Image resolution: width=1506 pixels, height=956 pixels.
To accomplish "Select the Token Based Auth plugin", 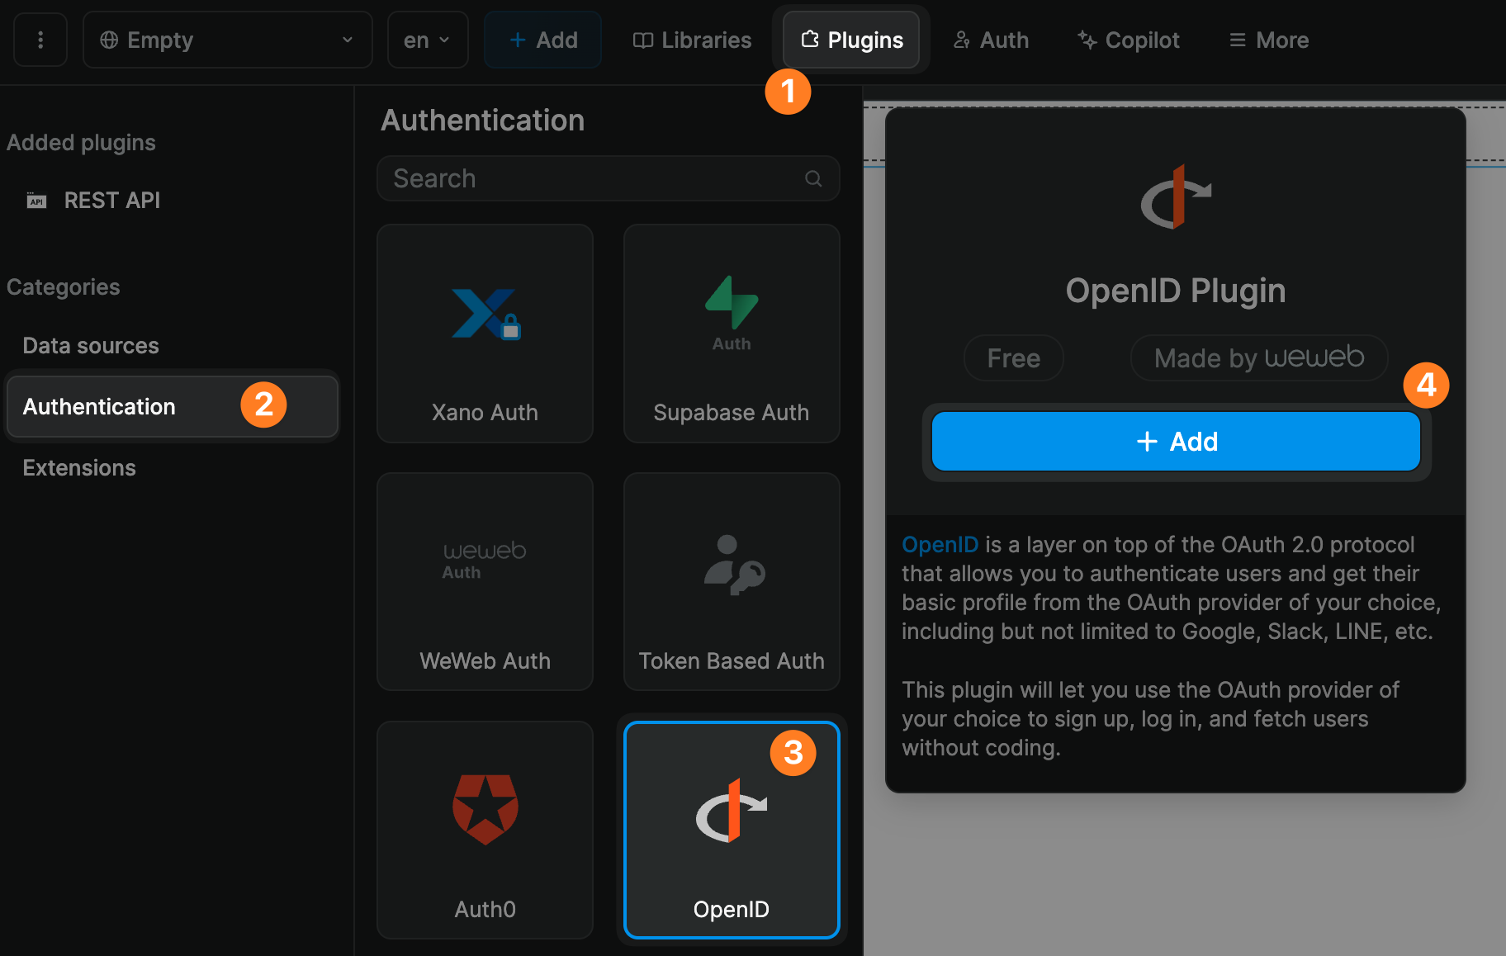I will [x=731, y=582].
